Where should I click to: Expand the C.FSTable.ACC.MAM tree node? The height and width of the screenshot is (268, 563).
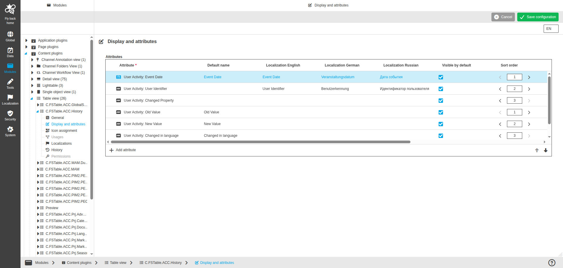click(x=38, y=169)
